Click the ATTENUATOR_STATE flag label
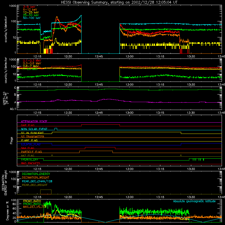 [x=34, y=121]
